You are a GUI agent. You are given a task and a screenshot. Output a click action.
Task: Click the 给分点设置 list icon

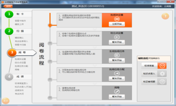click(117, 37)
